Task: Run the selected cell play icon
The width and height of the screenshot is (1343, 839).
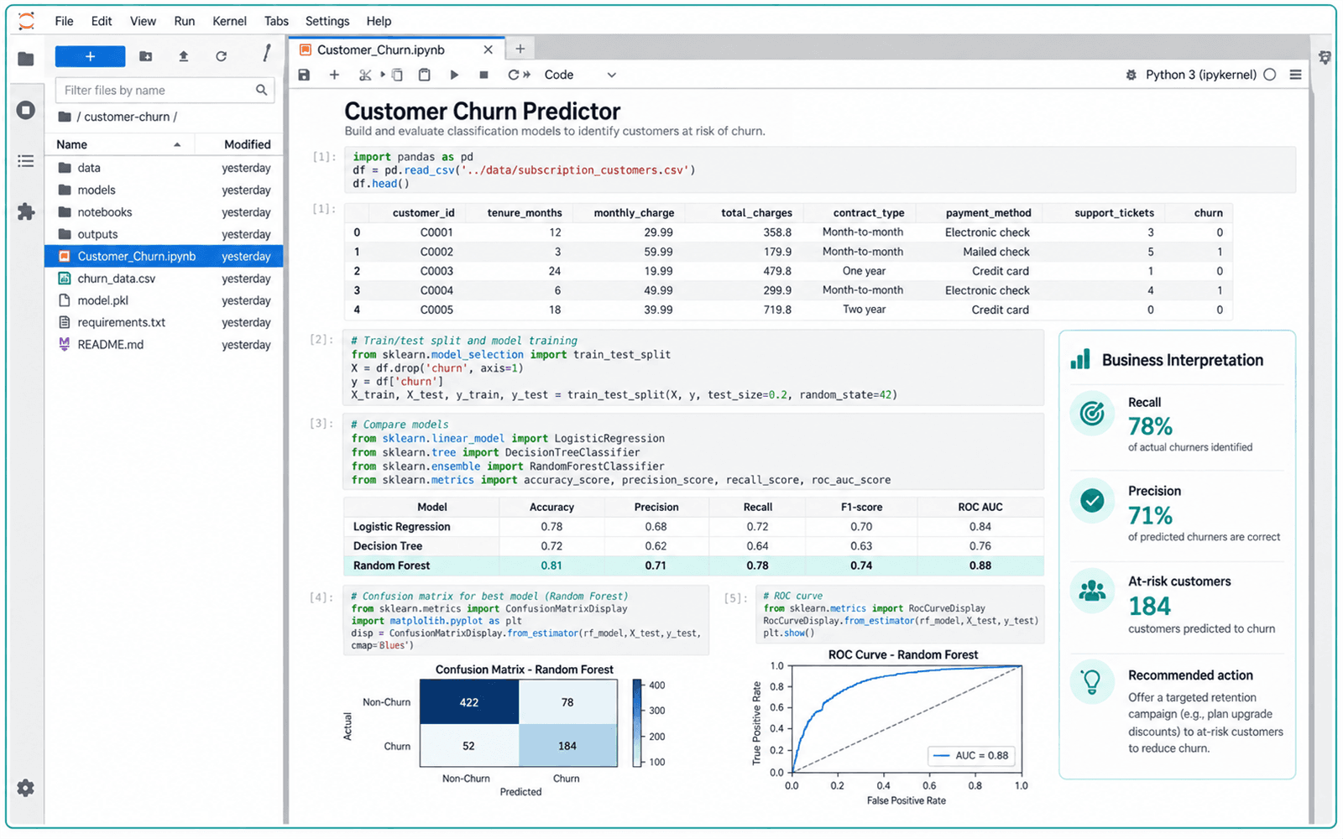Action: pos(454,75)
